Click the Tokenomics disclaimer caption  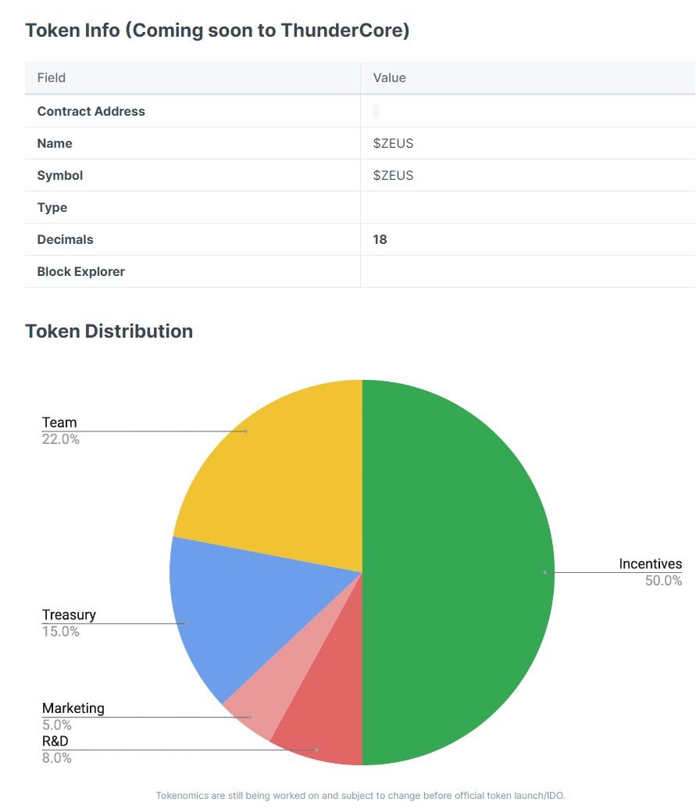tap(360, 796)
